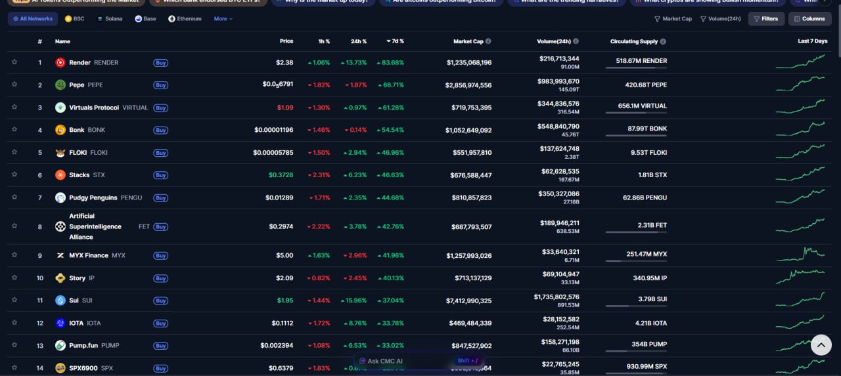
Task: Star Render to add to watchlist
Action: coord(14,62)
